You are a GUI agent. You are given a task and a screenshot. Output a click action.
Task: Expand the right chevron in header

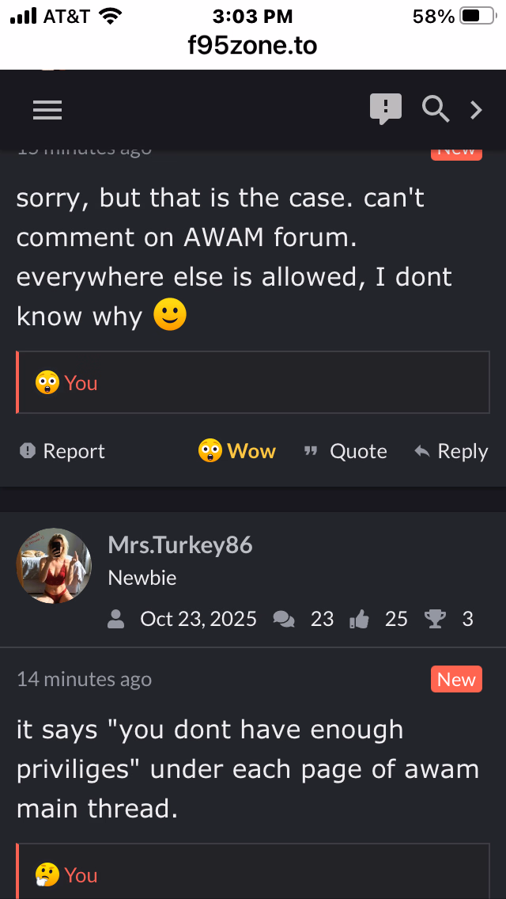coord(476,109)
